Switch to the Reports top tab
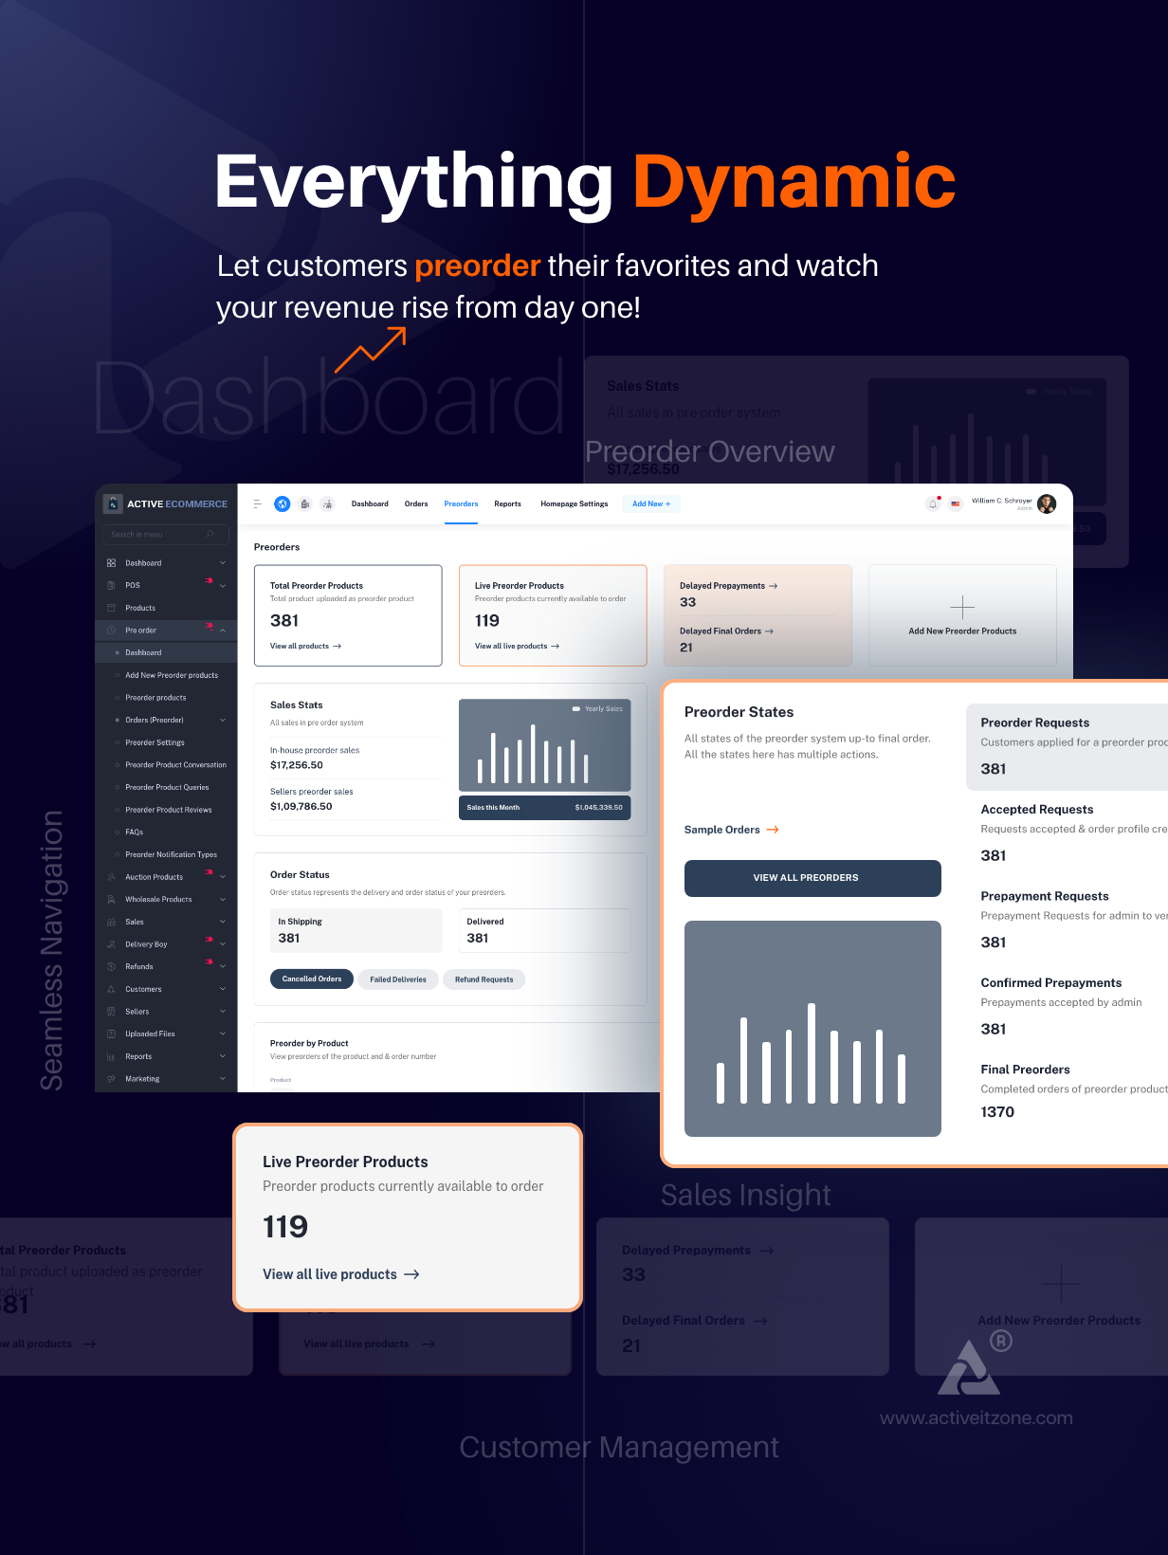 [507, 503]
